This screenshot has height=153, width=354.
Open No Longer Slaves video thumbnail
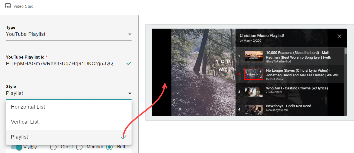point(254,74)
